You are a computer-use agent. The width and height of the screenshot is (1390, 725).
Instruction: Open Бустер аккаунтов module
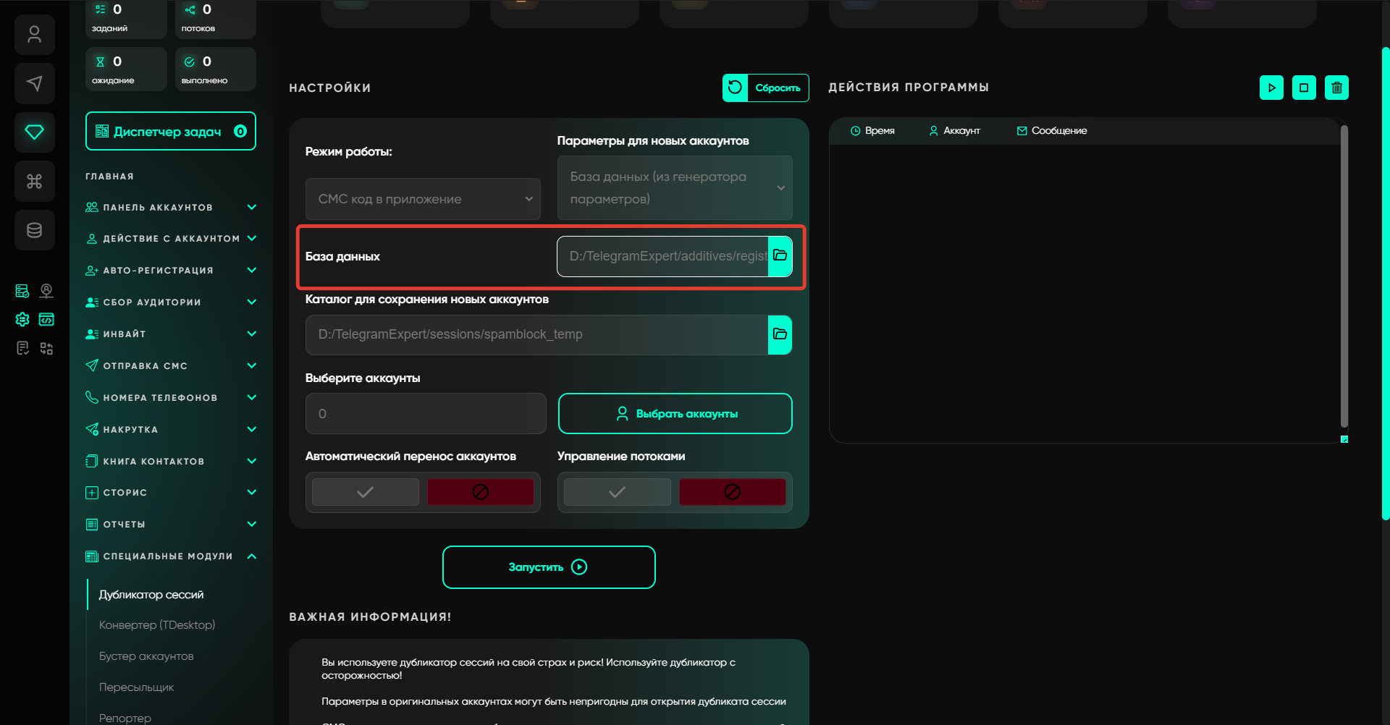146,656
